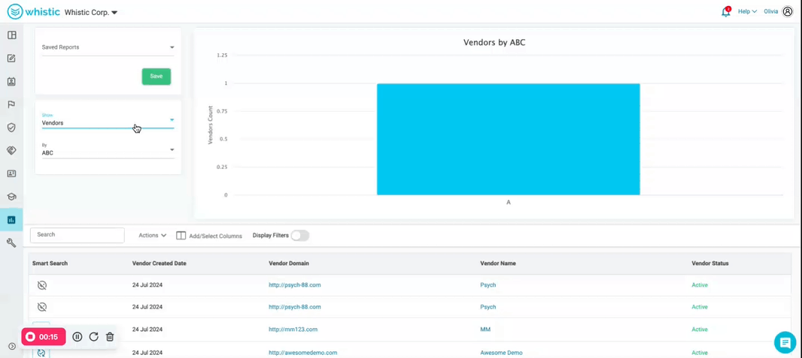
Task: Open http://psych-88.com link in second row
Action: click(295, 307)
